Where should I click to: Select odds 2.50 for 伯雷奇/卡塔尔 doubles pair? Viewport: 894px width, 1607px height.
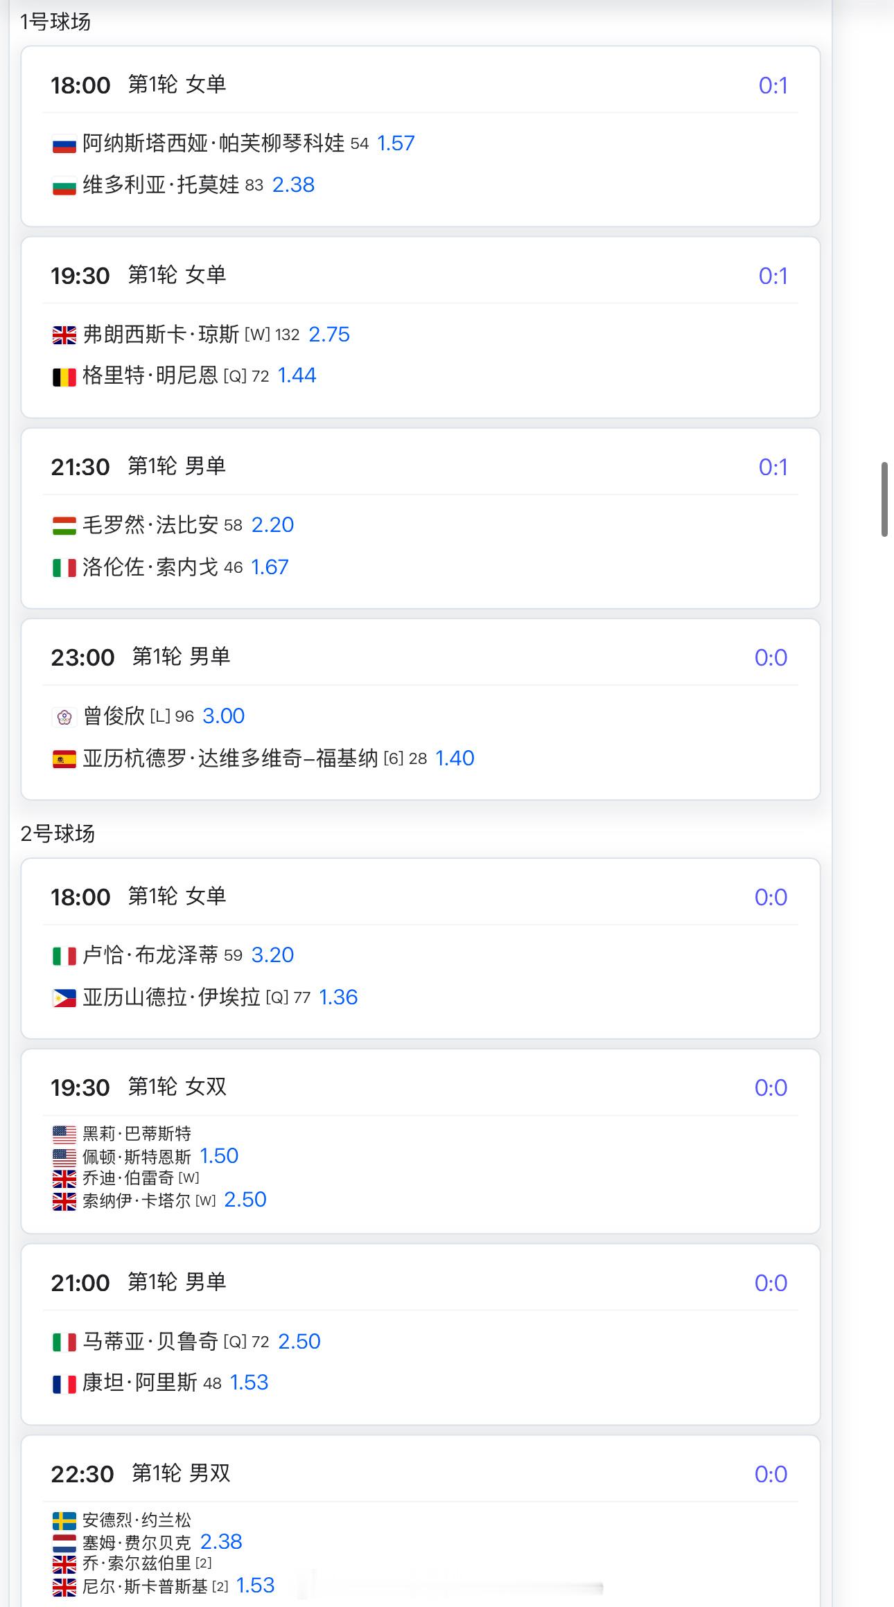pos(245,1200)
